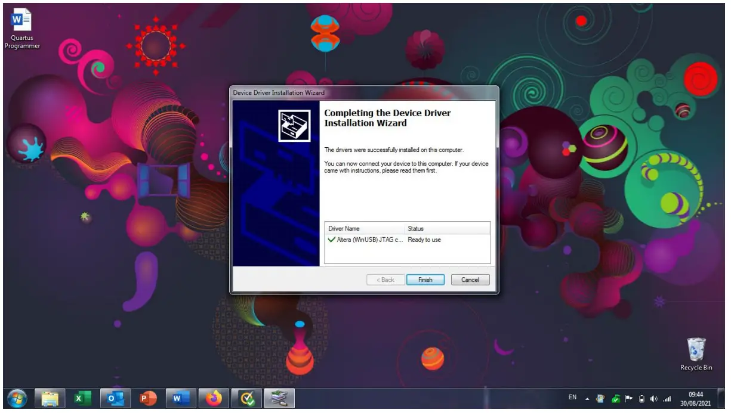731x413 pixels.
Task: Click the first system tray application icon
Action: pyautogui.click(x=601, y=399)
